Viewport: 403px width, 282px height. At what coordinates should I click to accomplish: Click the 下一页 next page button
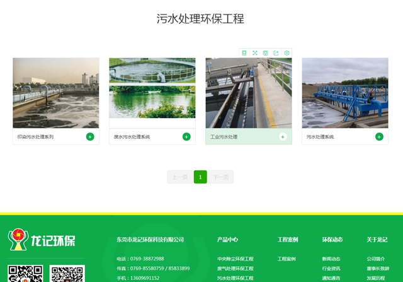[x=221, y=177]
